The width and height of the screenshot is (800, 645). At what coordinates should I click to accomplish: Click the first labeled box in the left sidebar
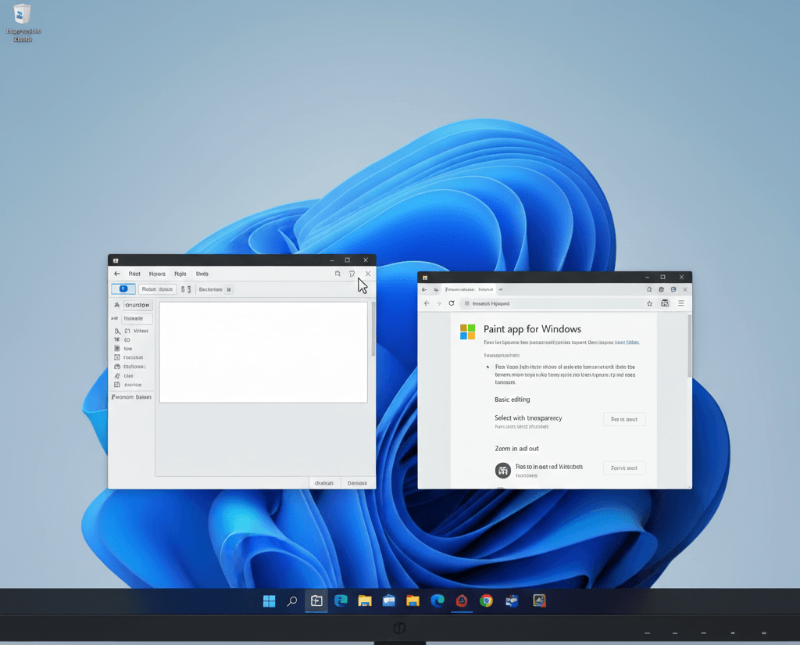137,305
